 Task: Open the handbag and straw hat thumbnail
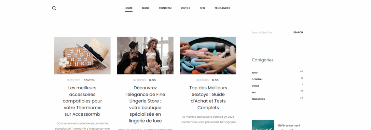pos(82,56)
